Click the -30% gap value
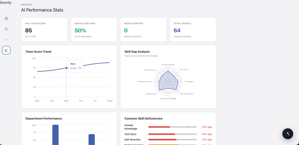This screenshot has height=145, width=299. click(x=206, y=134)
